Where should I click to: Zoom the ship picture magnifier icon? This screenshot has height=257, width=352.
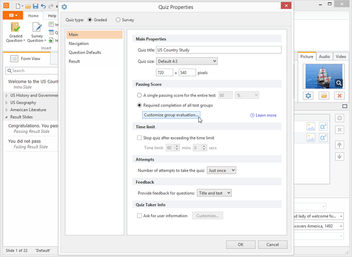point(339,83)
